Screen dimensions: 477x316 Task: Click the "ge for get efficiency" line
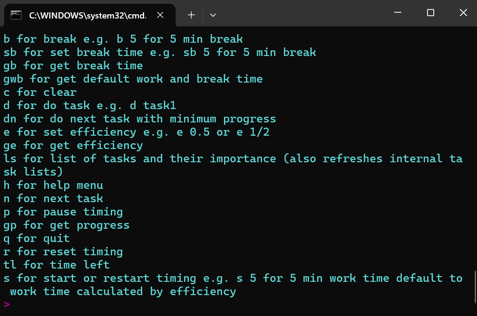[73, 145]
